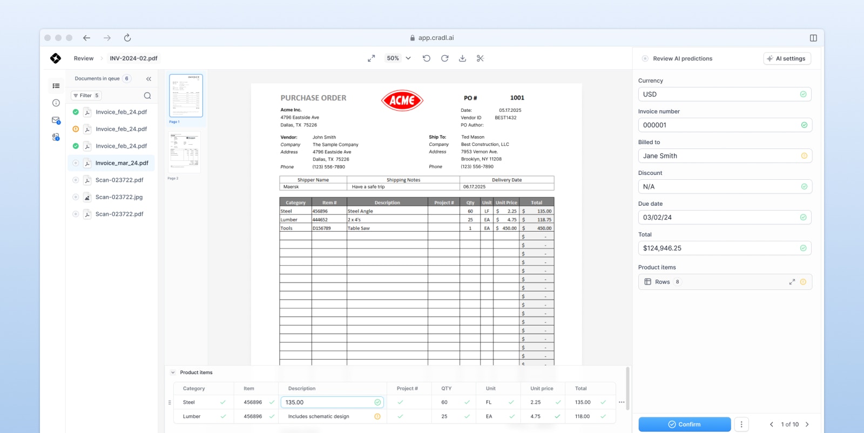Click the Category column header

194,388
